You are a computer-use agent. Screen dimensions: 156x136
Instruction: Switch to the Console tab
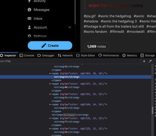point(27,55)
